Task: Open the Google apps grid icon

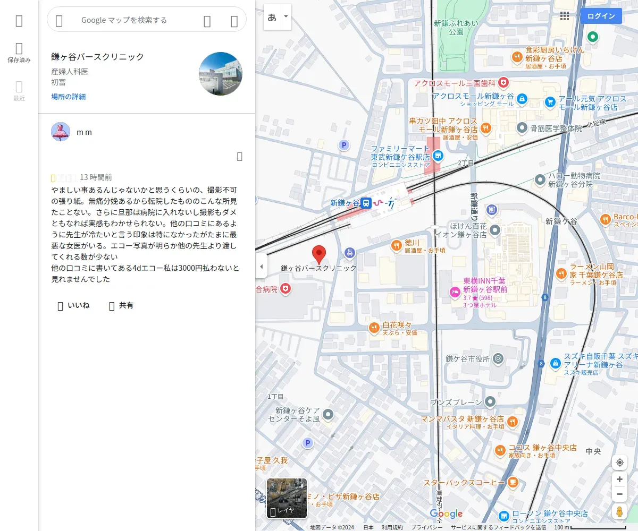Action: [565, 16]
